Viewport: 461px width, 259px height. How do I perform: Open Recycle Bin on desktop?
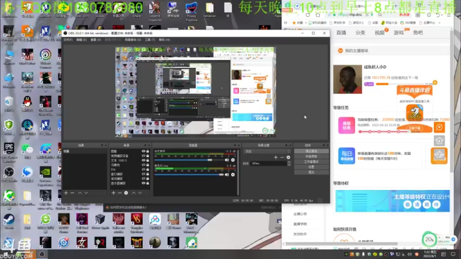click(9, 104)
